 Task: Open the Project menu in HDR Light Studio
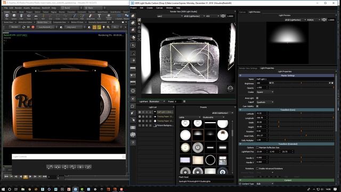(133, 8)
